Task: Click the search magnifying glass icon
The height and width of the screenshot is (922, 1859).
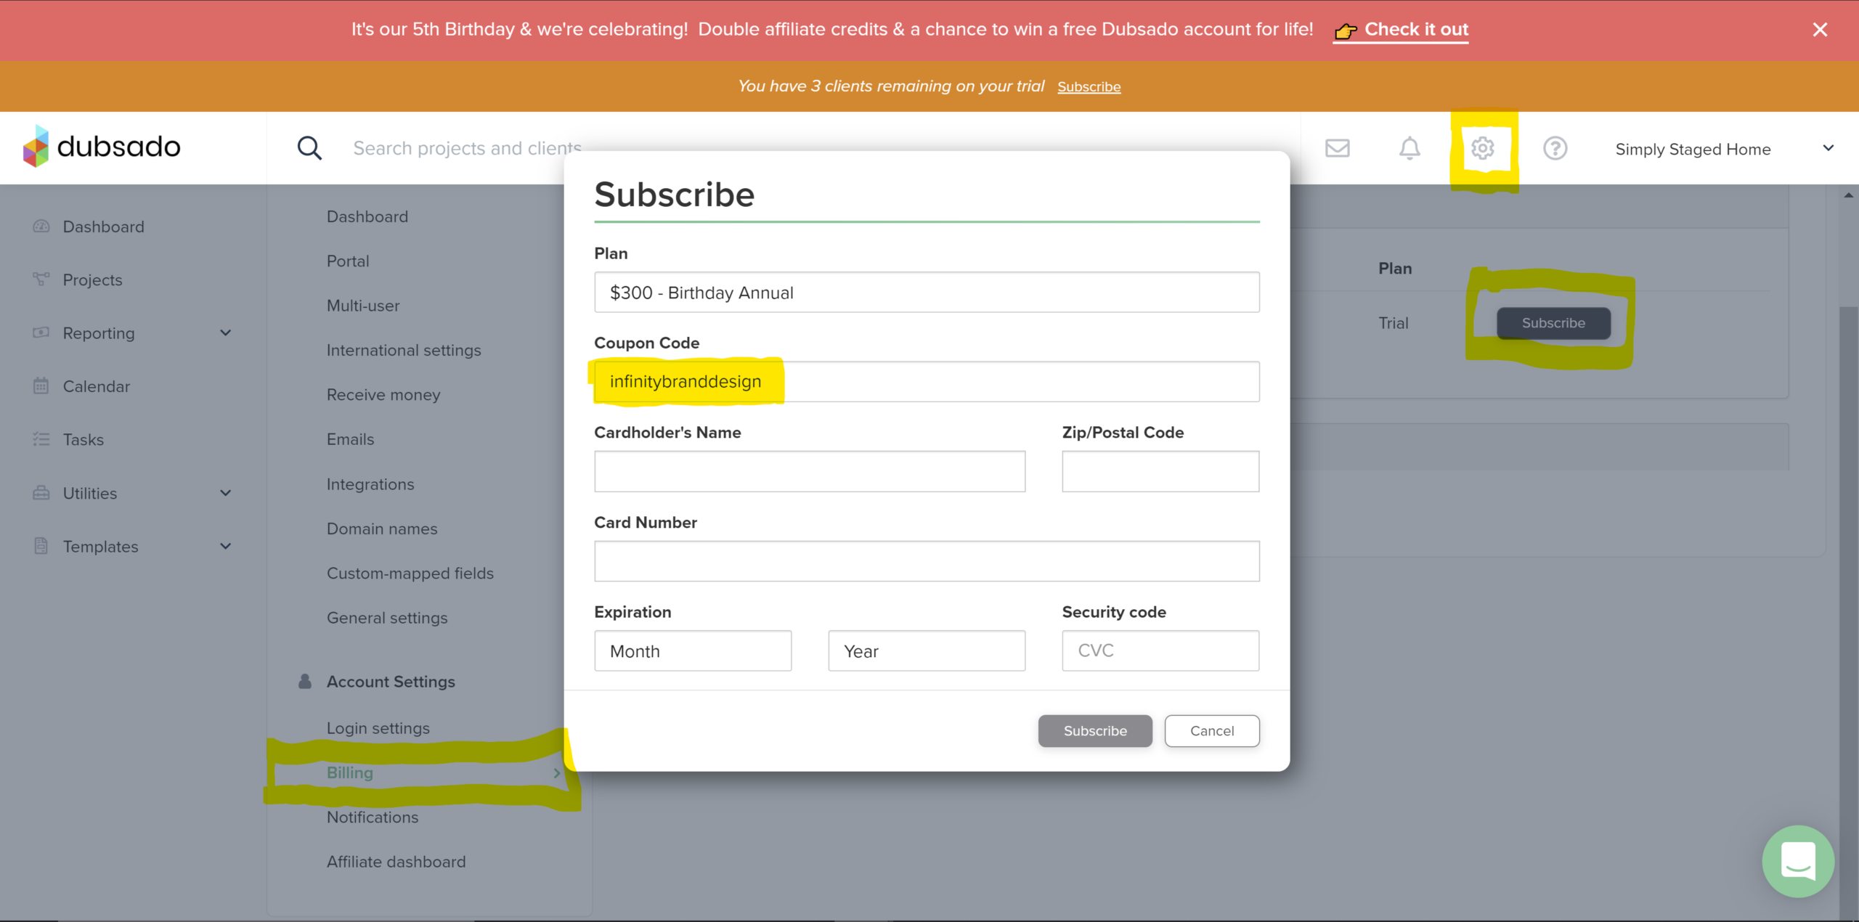Action: click(309, 148)
